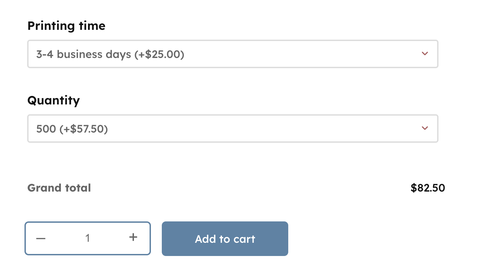Click the chevron in the Quantity field
This screenshot has width=482, height=276.
click(425, 128)
